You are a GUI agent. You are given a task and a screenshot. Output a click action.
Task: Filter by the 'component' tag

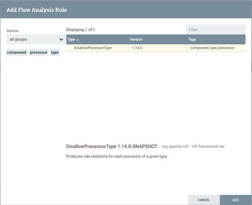(17, 52)
